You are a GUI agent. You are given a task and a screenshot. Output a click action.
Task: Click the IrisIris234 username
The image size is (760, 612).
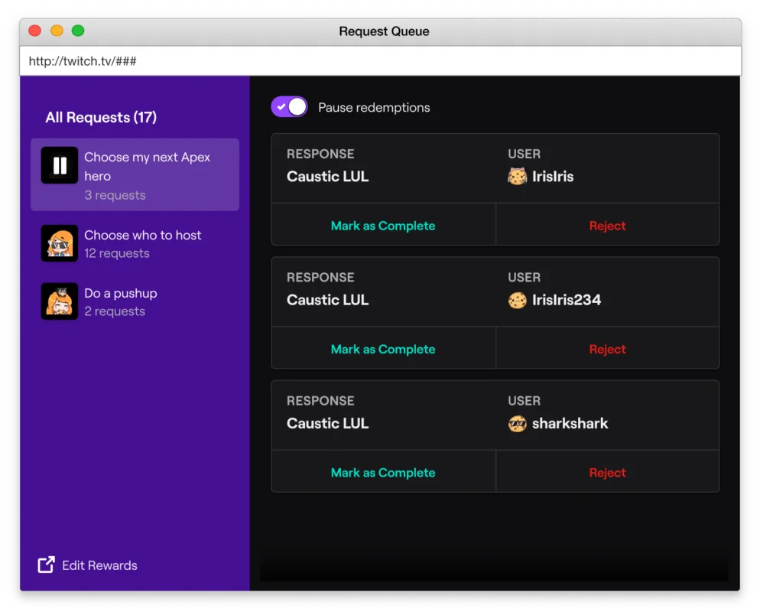tap(566, 300)
